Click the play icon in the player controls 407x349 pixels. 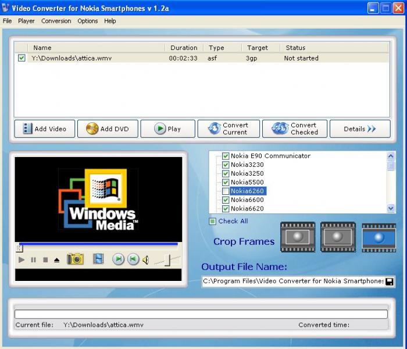click(22, 259)
